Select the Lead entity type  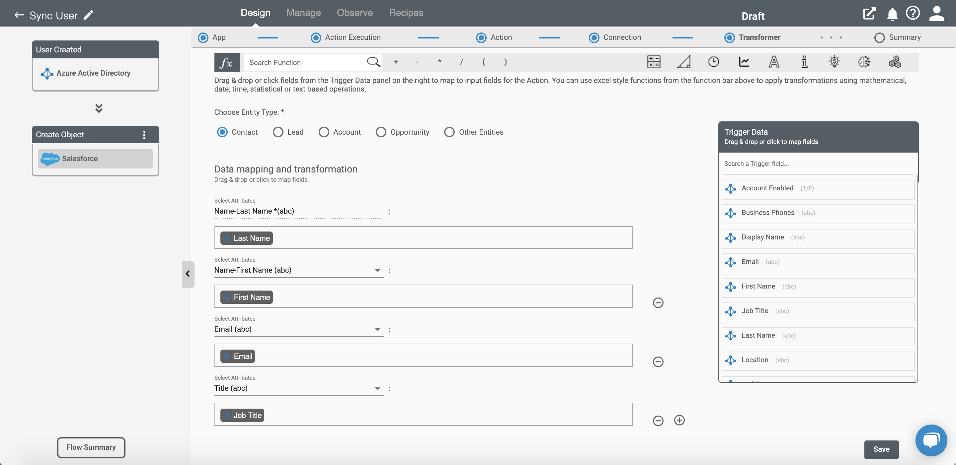[278, 132]
